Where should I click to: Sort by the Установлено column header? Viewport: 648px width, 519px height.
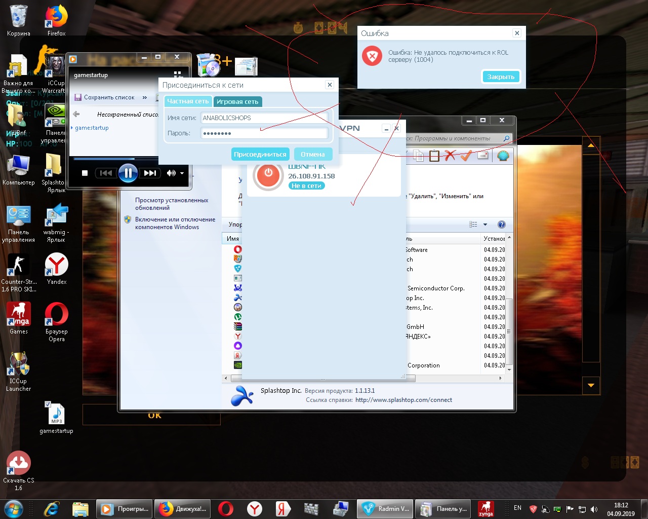tap(494, 239)
